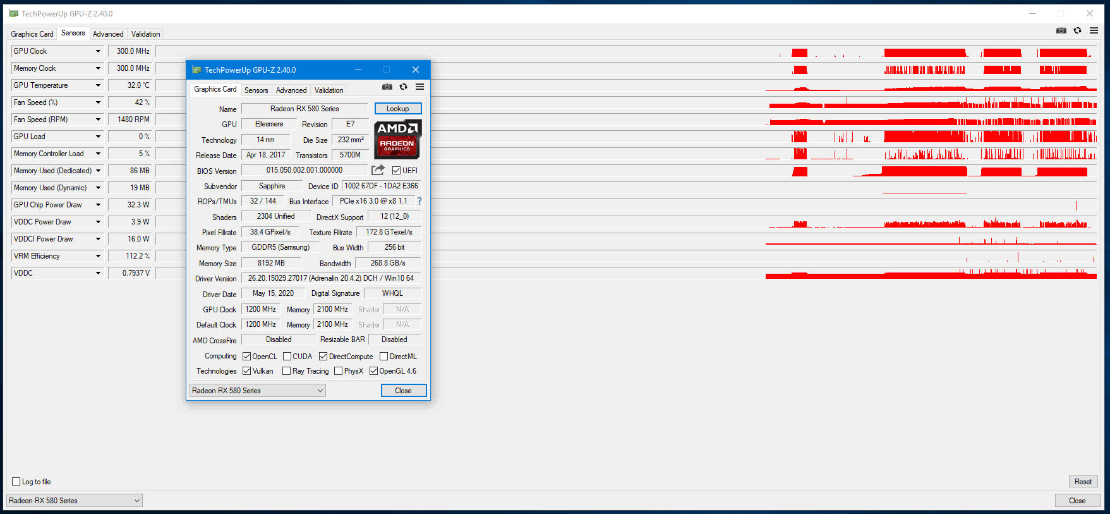The height and width of the screenshot is (514, 1110).
Task: Open GPU selector dropdown in Sensors window
Action: coord(75,501)
